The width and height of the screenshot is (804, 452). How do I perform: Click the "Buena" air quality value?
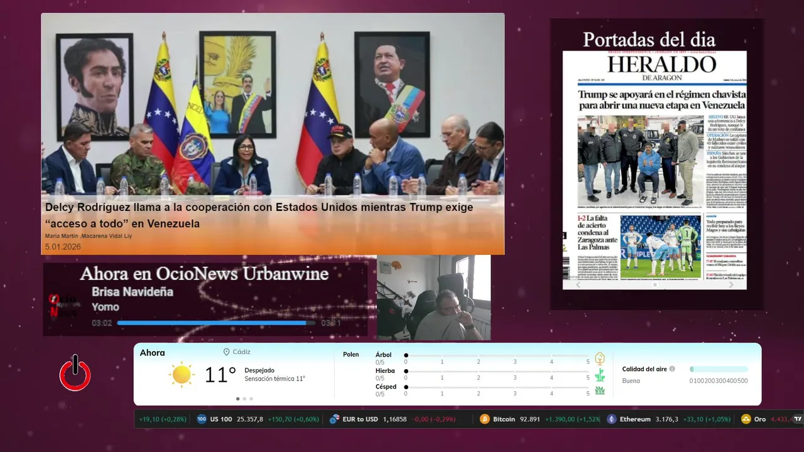631,380
